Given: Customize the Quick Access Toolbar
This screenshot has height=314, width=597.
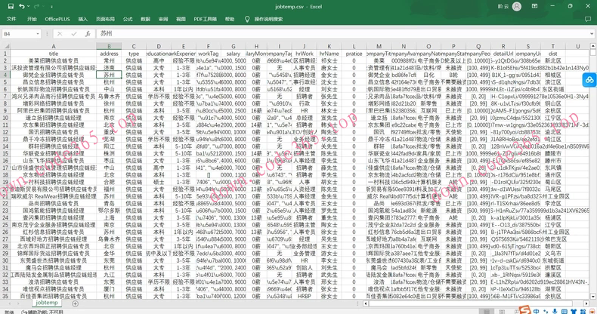Looking at the screenshot, I should pyautogui.click(x=51, y=7).
